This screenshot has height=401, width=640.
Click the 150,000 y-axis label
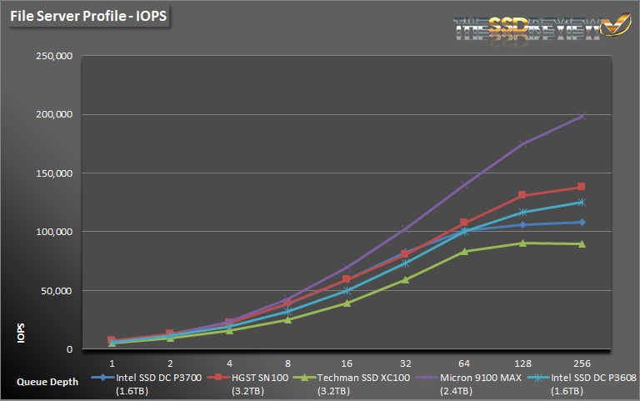(54, 173)
